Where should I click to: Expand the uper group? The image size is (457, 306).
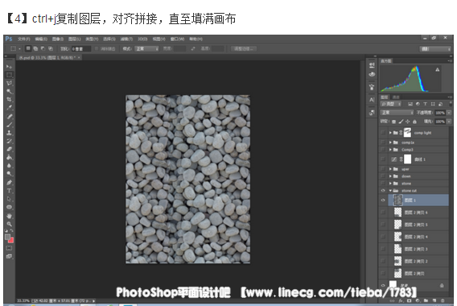coord(390,169)
